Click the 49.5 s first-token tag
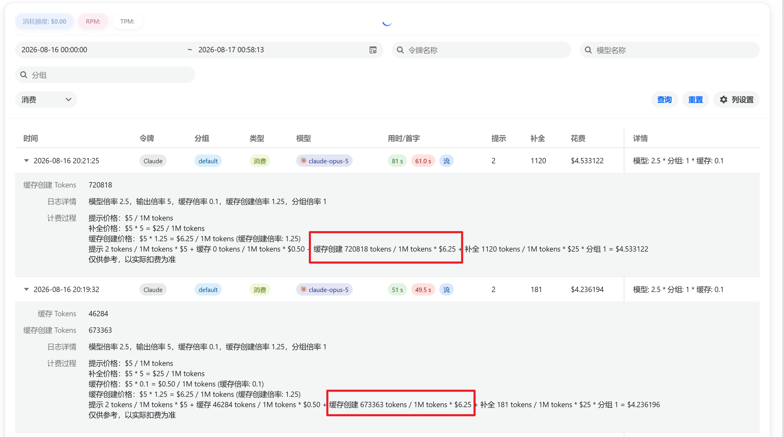 pyautogui.click(x=423, y=290)
